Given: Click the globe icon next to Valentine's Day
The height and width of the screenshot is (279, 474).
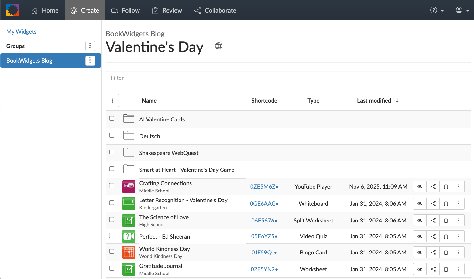Looking at the screenshot, I should pos(219,46).
